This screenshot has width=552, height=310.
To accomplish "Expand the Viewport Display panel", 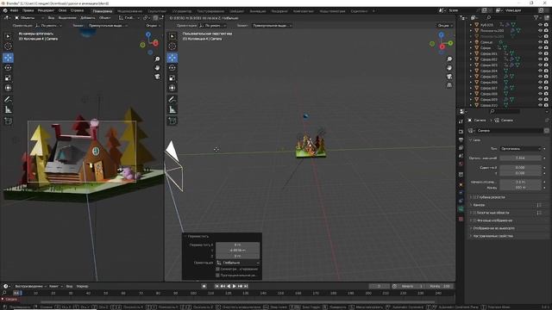I will coord(471,228).
